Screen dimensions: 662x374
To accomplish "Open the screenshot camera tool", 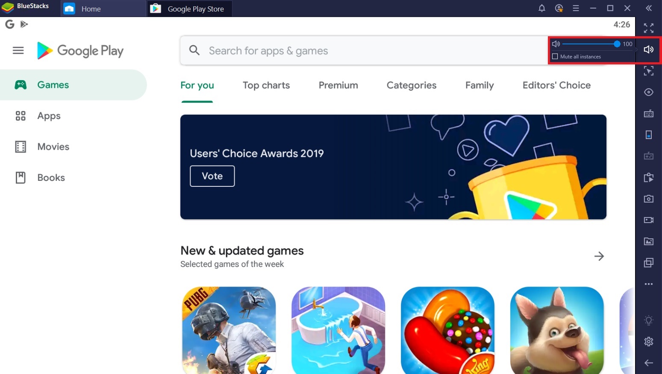I will tap(648, 199).
